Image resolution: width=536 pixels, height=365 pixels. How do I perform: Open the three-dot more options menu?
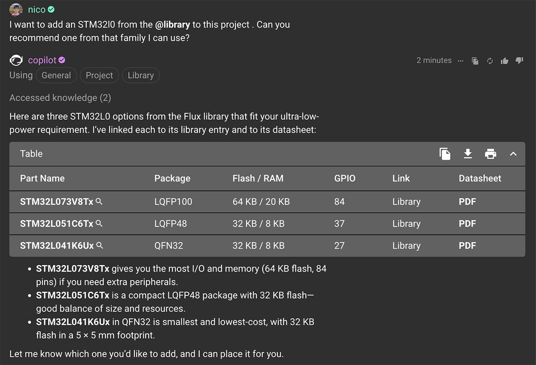coord(461,61)
